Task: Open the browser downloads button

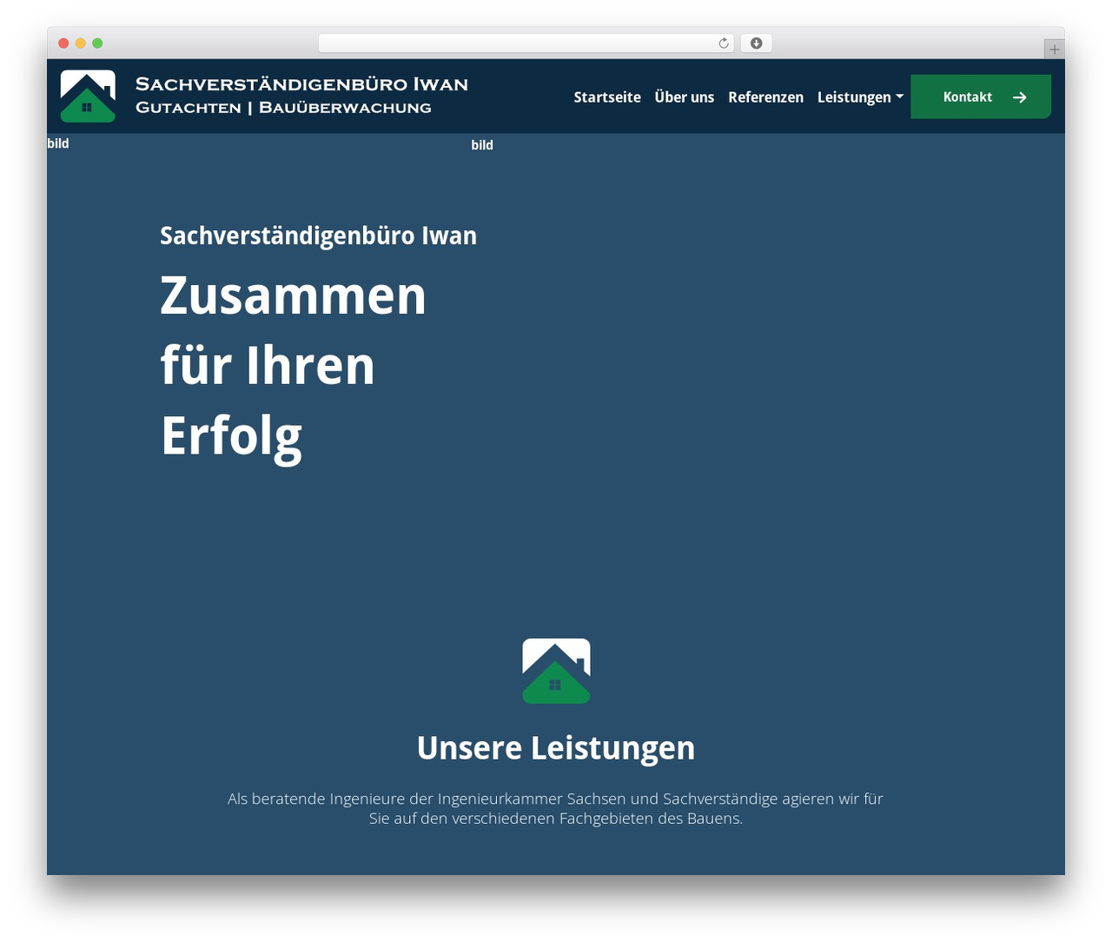Action: click(x=756, y=43)
